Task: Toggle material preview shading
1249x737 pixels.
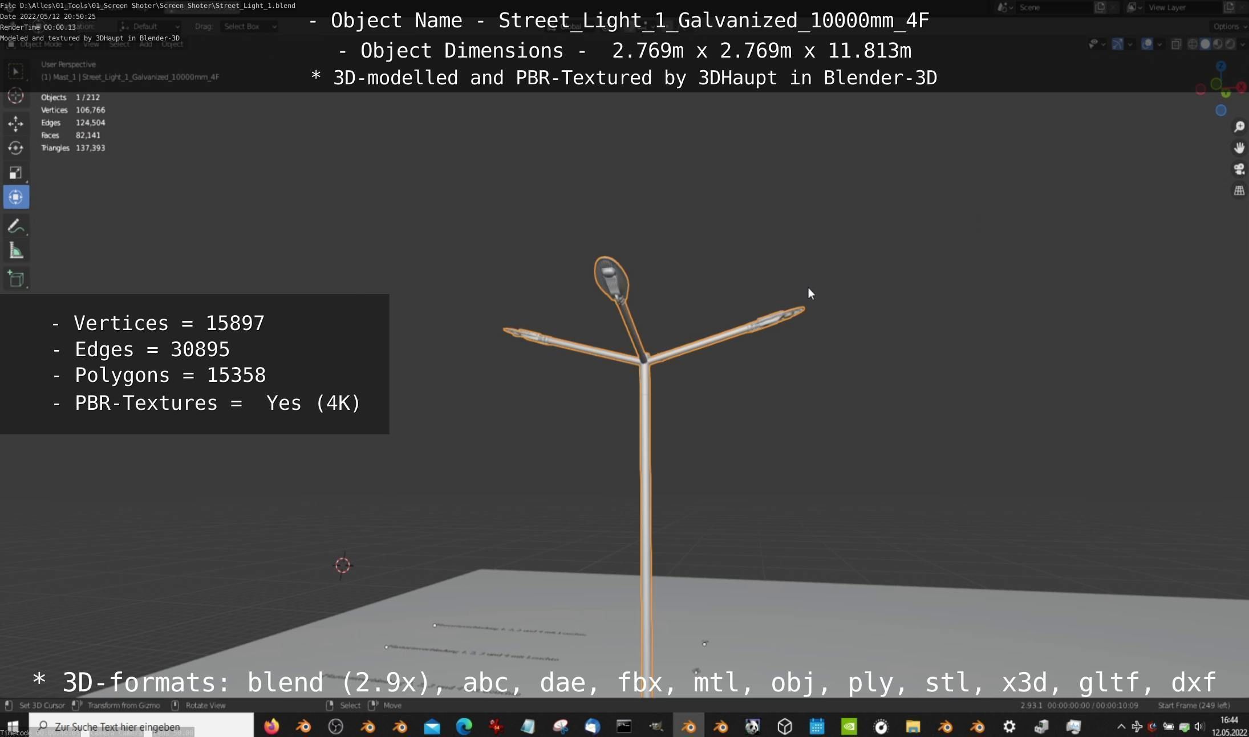Action: click(1218, 44)
